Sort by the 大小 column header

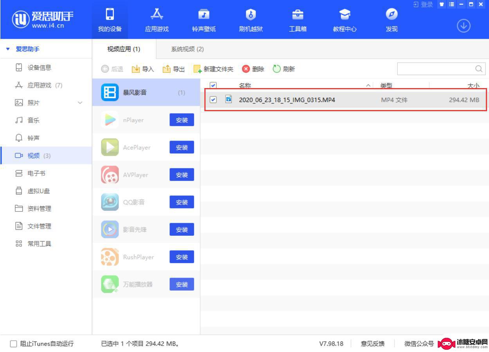tap(473, 85)
